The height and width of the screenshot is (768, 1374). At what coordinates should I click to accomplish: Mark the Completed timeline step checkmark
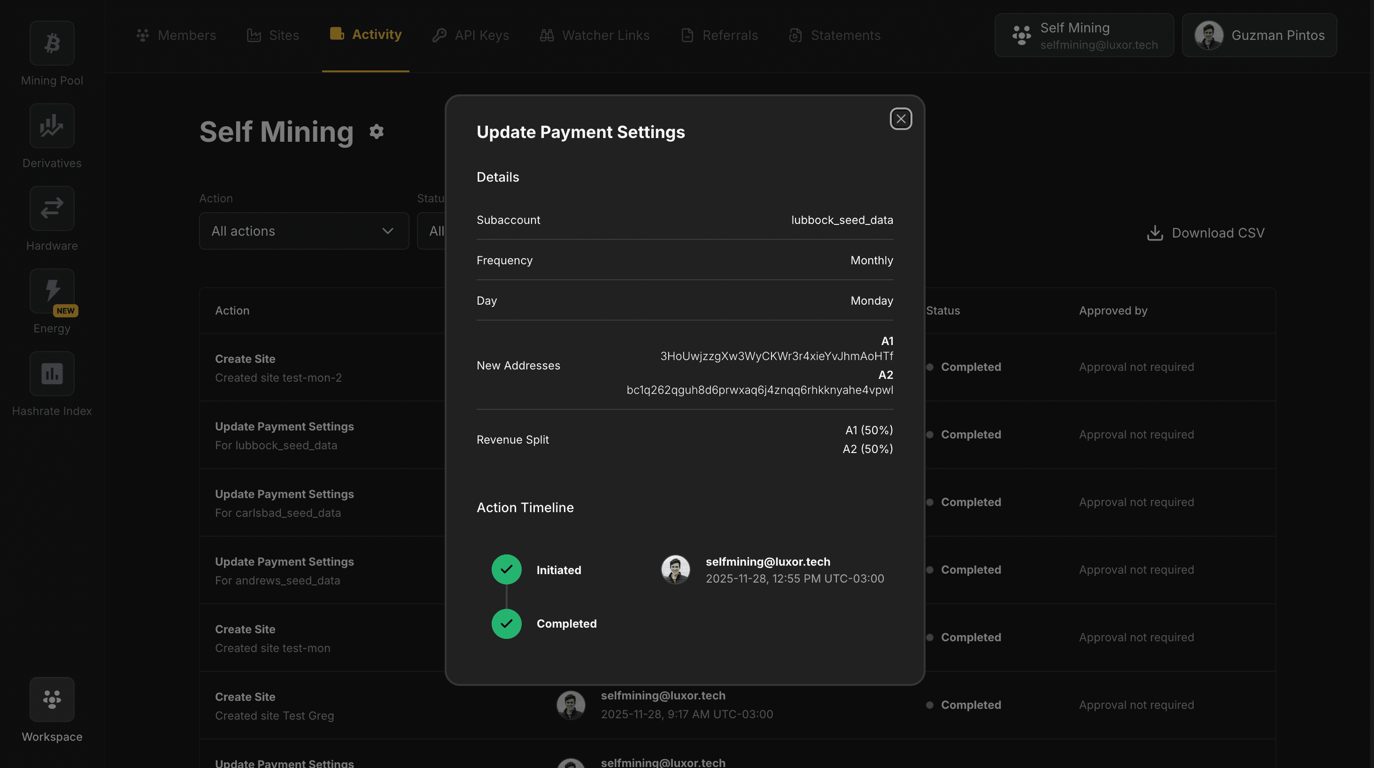[x=506, y=623]
